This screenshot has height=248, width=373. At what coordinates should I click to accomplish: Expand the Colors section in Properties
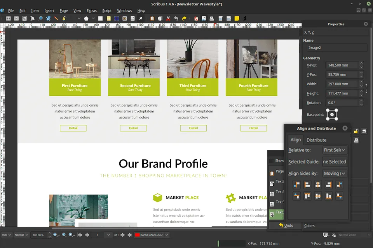pyautogui.click(x=310, y=226)
